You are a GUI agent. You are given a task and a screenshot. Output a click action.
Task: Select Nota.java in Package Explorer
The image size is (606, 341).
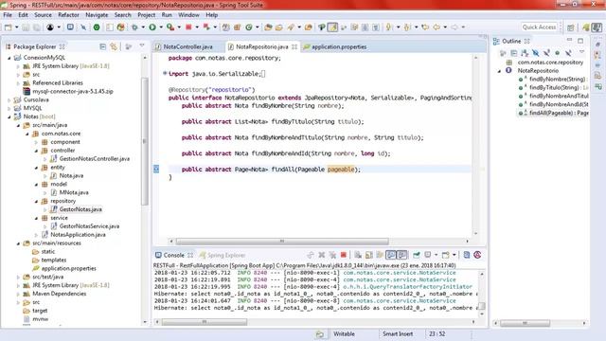pyautogui.click(x=71, y=175)
